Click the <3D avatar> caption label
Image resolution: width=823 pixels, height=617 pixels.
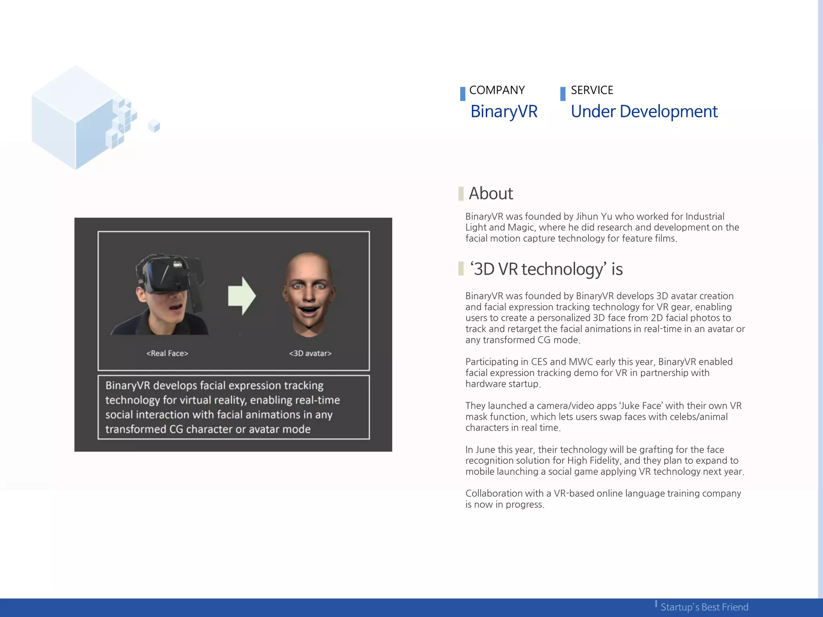[310, 353]
